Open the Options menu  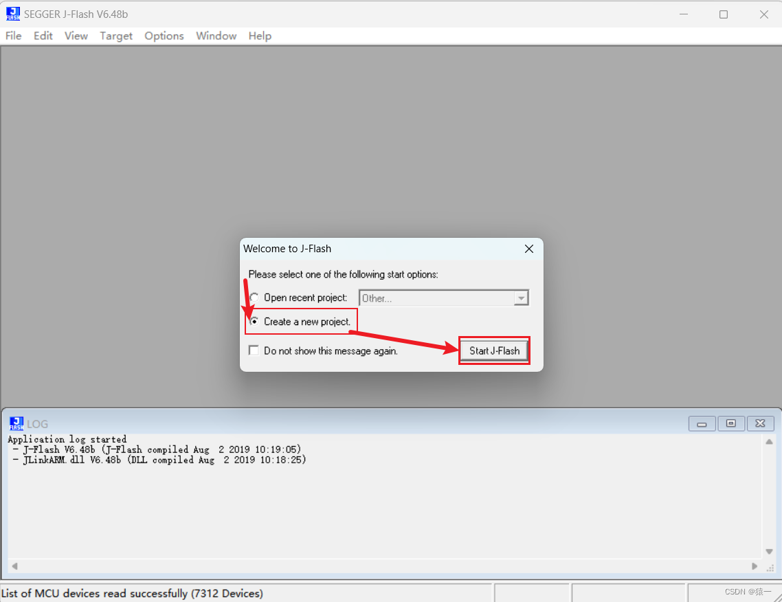pyautogui.click(x=164, y=36)
